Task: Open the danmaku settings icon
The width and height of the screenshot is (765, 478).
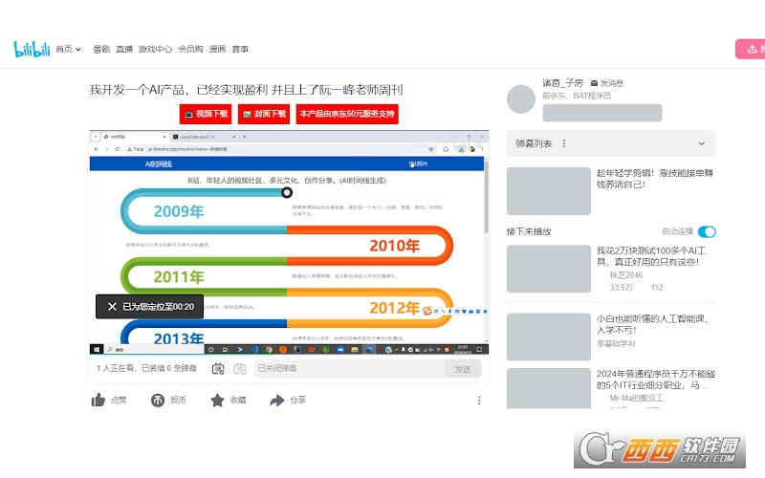Action: pyautogui.click(x=240, y=369)
